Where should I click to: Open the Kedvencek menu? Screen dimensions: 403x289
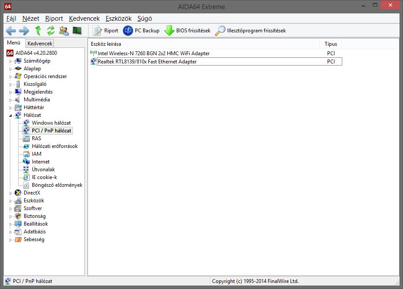pyautogui.click(x=84, y=19)
